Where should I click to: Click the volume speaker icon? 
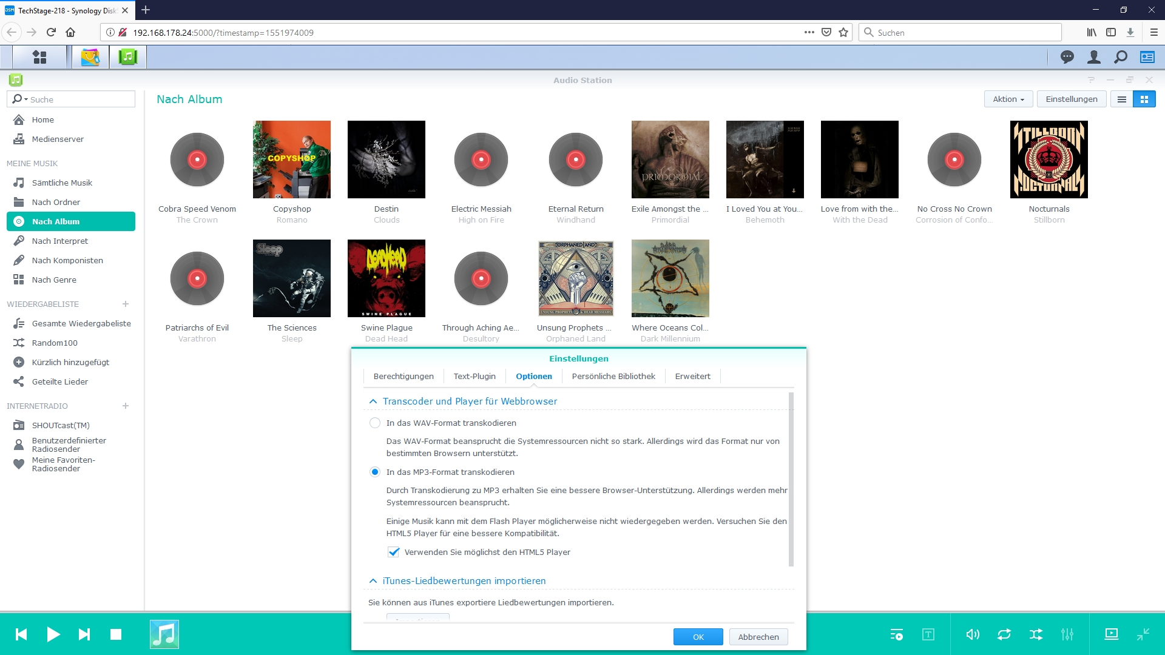coord(973,634)
